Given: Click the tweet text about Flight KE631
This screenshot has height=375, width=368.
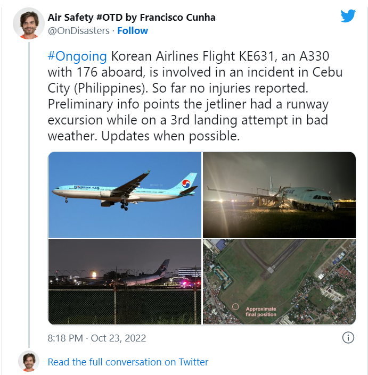Looking at the screenshot, I should [195, 96].
